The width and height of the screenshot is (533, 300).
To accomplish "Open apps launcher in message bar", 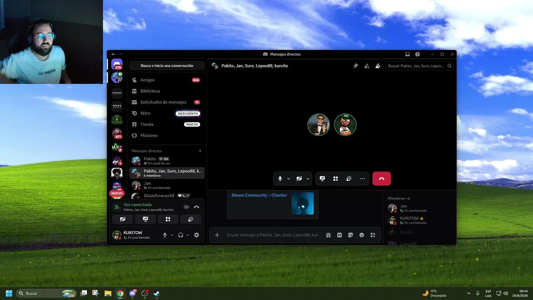I will coord(373,235).
